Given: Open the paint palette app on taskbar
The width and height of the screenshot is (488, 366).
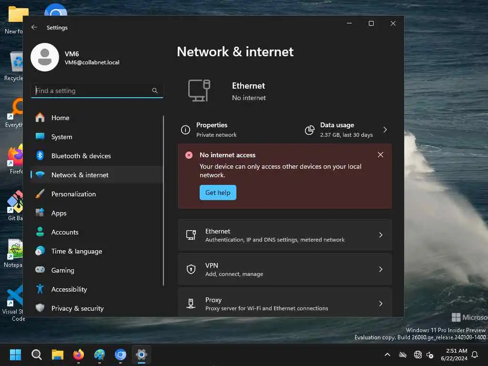Looking at the screenshot, I should pyautogui.click(x=100, y=355).
